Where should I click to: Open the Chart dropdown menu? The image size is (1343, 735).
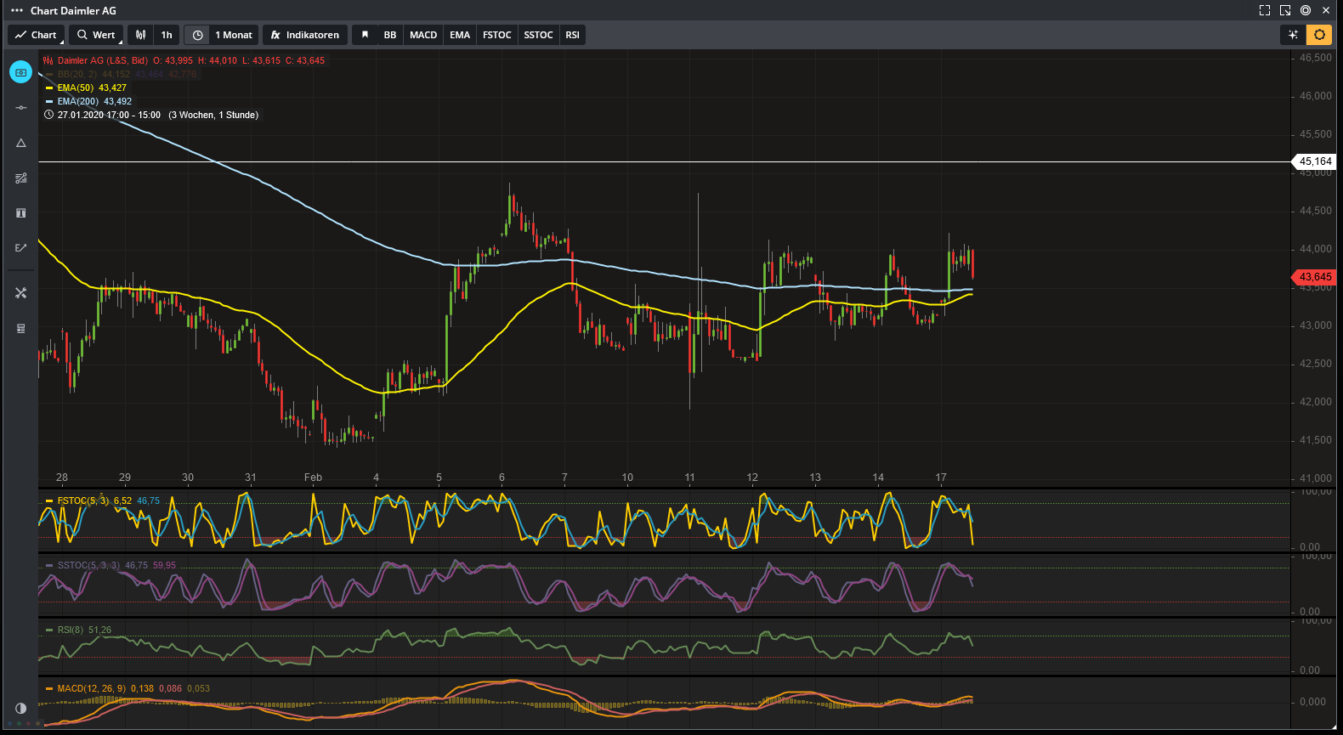point(37,35)
